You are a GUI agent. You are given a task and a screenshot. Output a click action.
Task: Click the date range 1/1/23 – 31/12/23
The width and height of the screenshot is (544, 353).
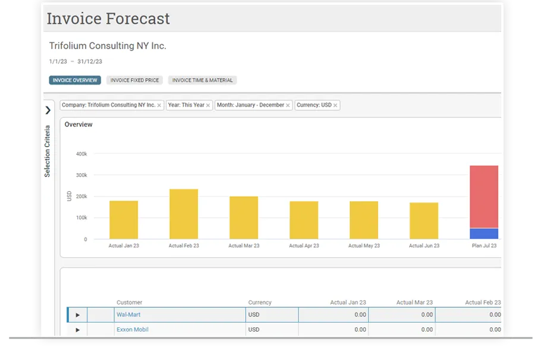pyautogui.click(x=76, y=61)
